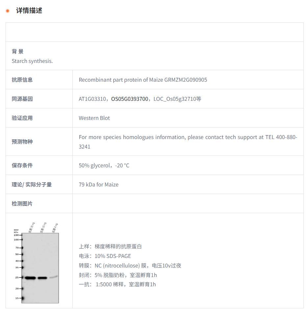The height and width of the screenshot is (310, 307).
Task: Click the orange bullet icon beside 详情描述
Action: point(8,11)
